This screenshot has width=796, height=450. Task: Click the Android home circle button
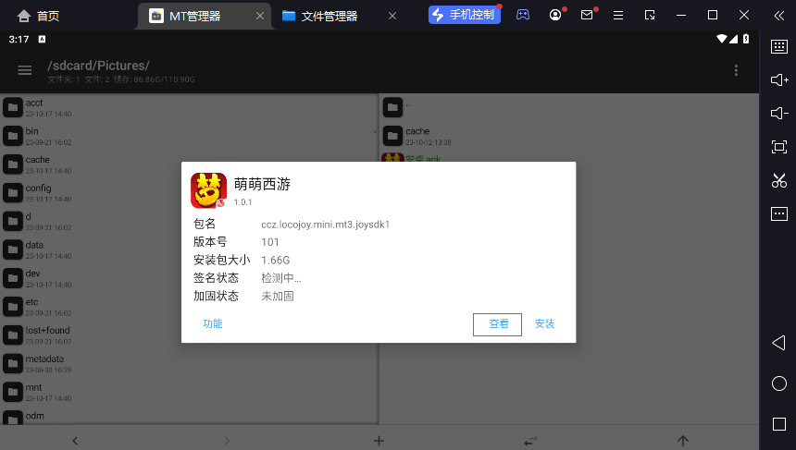pyautogui.click(x=779, y=383)
